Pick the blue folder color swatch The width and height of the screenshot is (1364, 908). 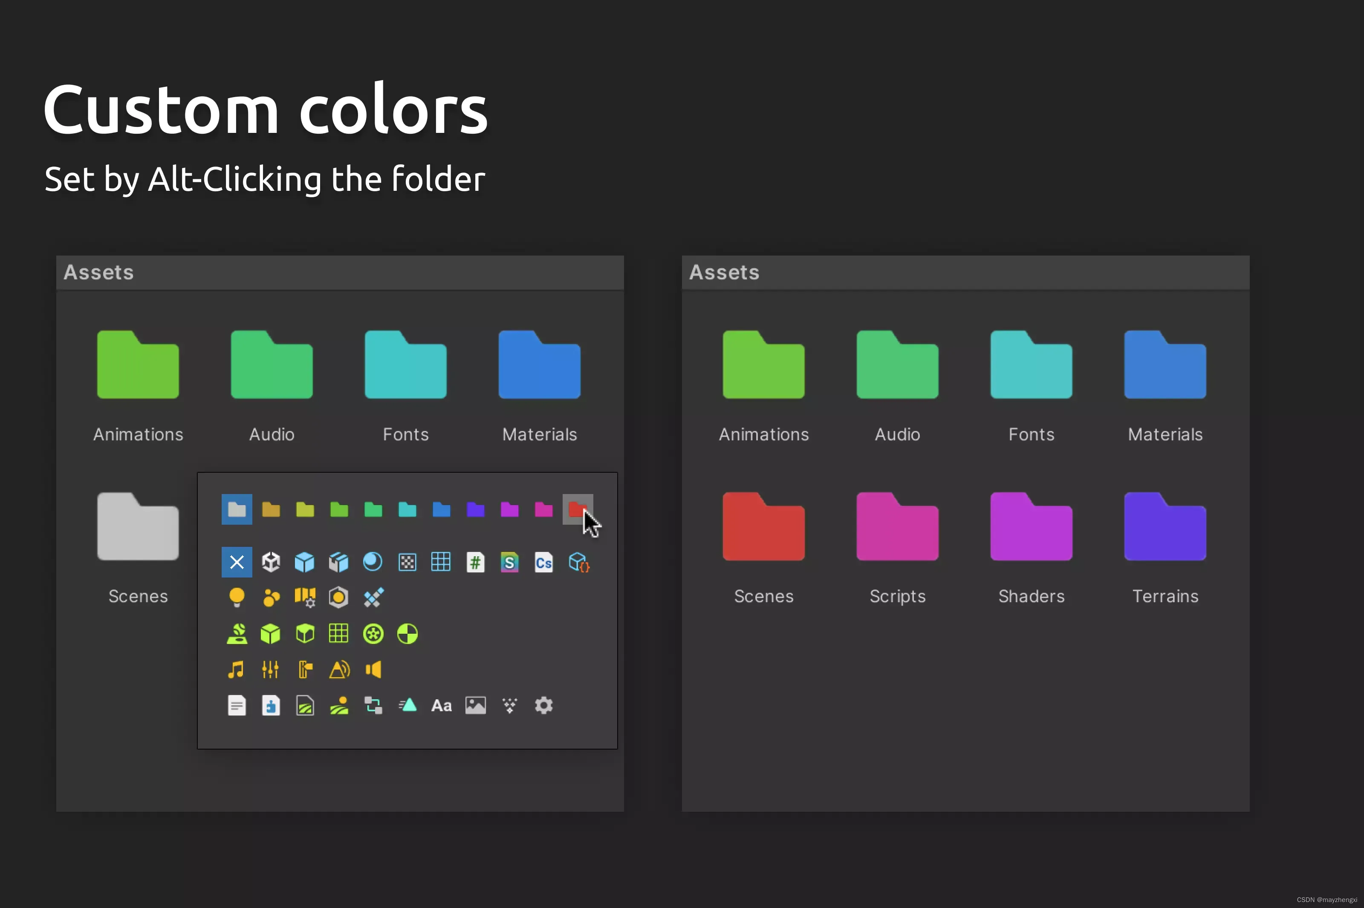coord(442,509)
